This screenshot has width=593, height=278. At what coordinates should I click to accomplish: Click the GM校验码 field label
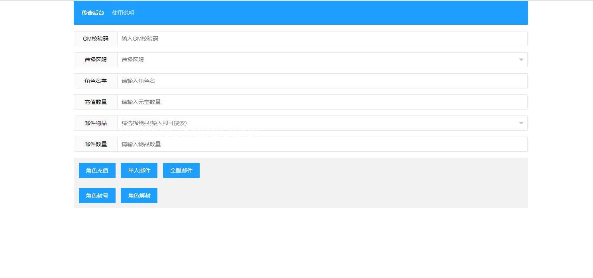click(96, 39)
